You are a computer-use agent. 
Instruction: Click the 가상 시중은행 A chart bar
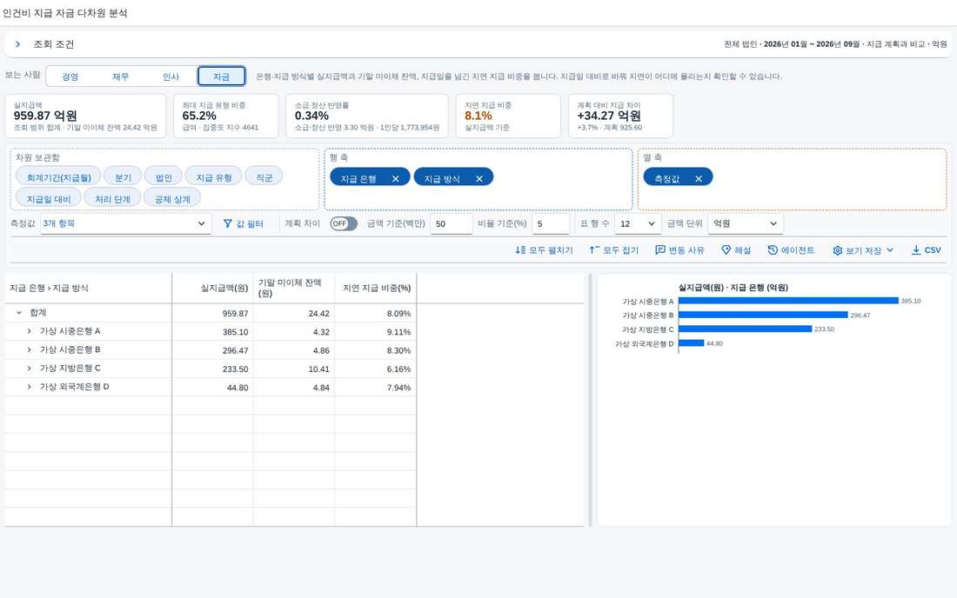tap(788, 301)
